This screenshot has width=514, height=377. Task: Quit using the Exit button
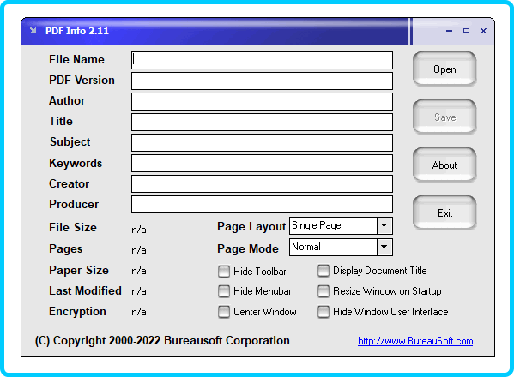pyautogui.click(x=444, y=213)
